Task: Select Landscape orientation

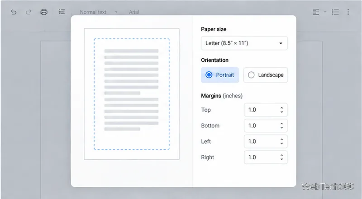Action: (x=266, y=75)
